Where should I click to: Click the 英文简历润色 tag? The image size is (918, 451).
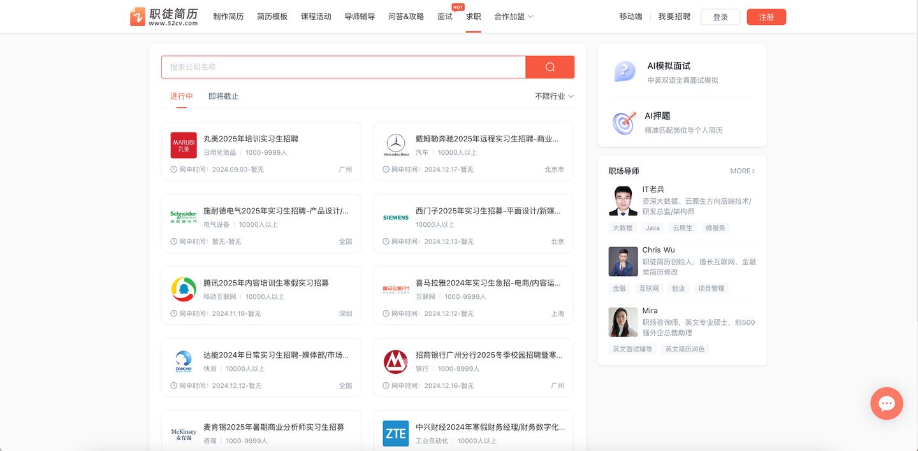pos(685,349)
